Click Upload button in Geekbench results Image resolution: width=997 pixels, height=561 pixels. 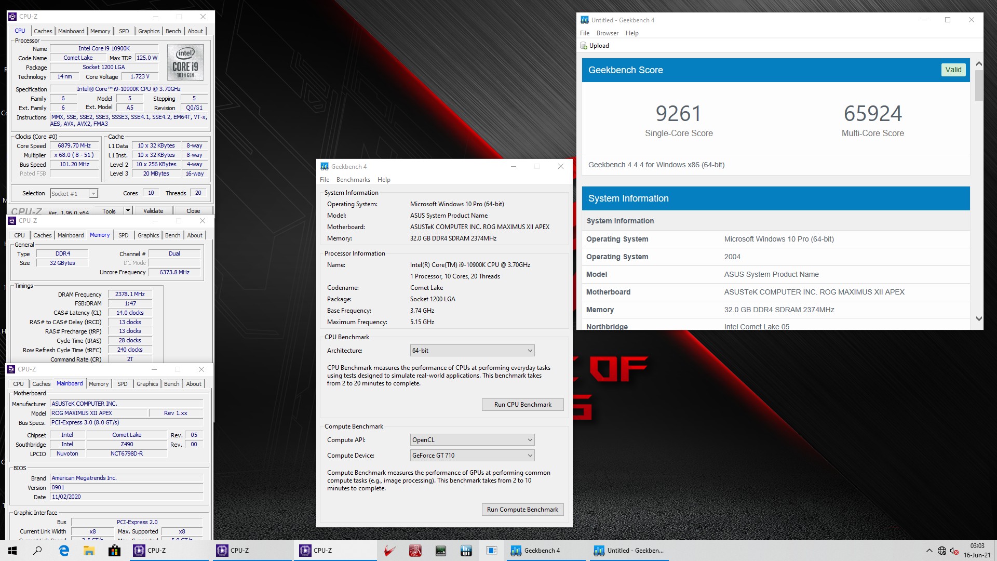595,46
